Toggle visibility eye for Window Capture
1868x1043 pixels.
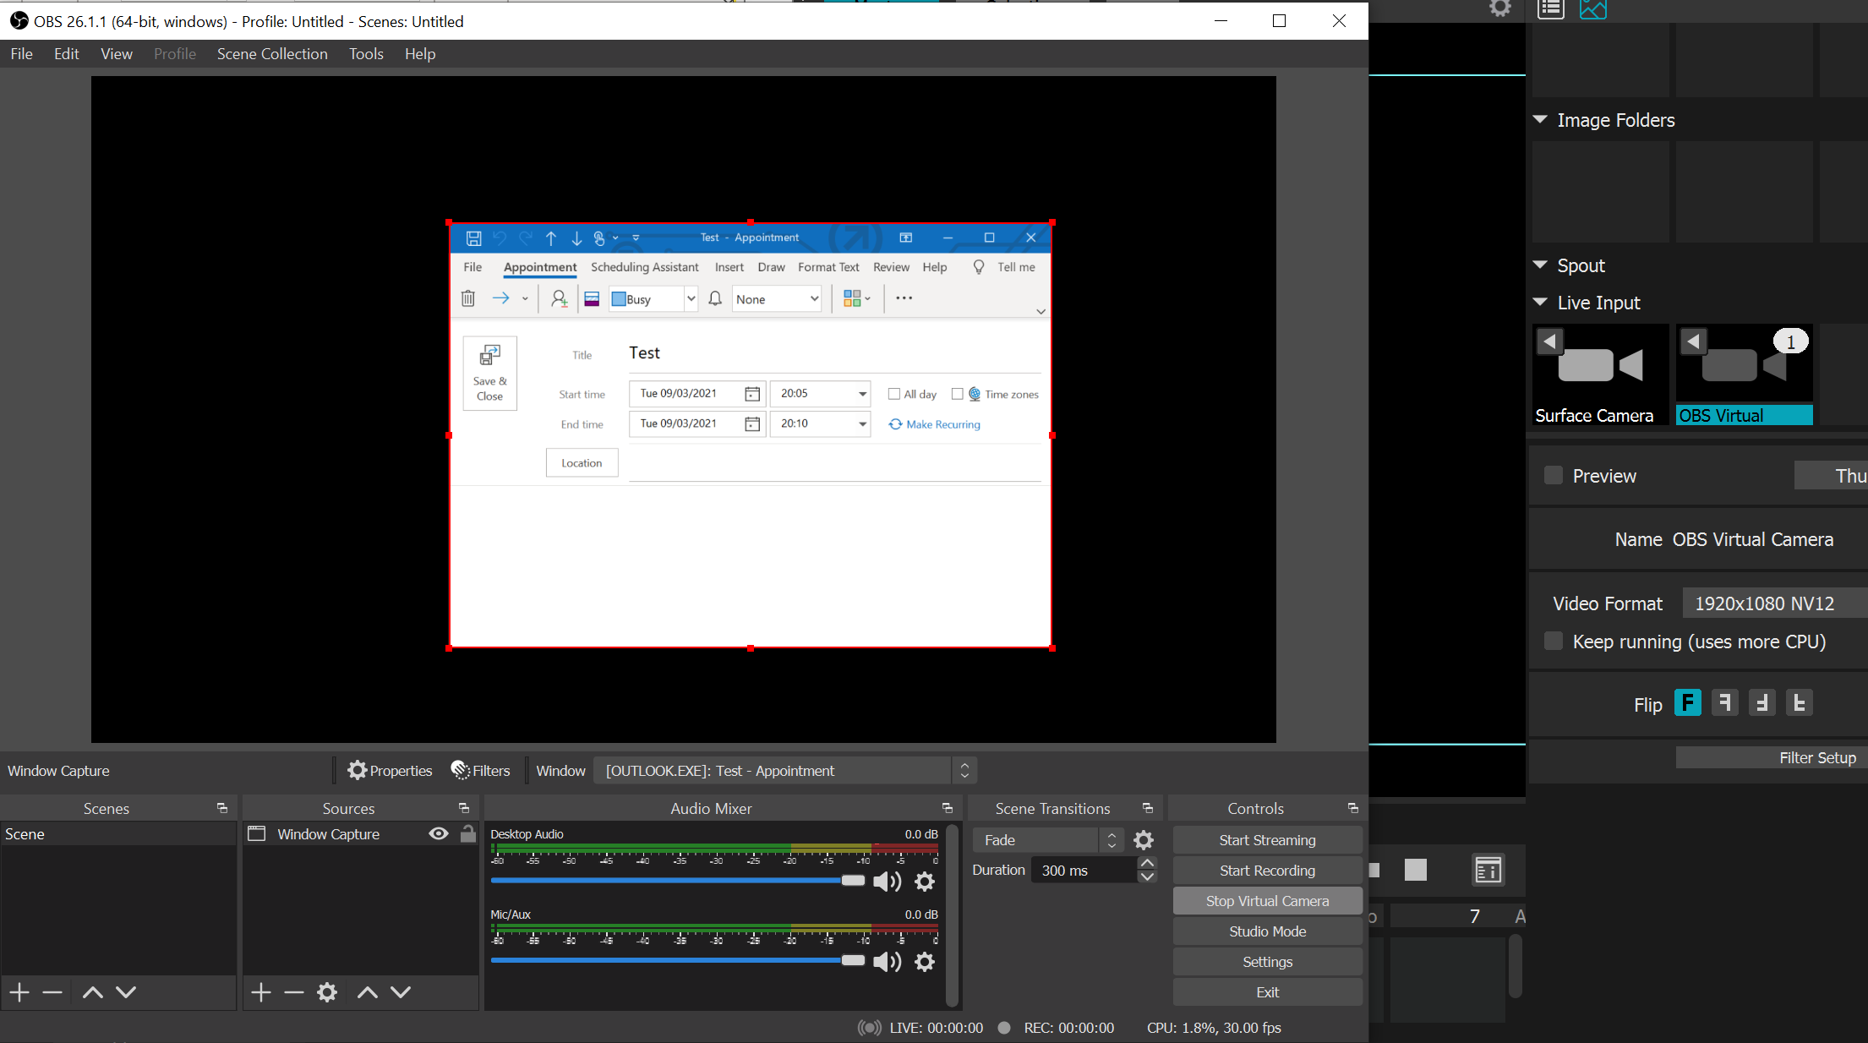point(439,833)
